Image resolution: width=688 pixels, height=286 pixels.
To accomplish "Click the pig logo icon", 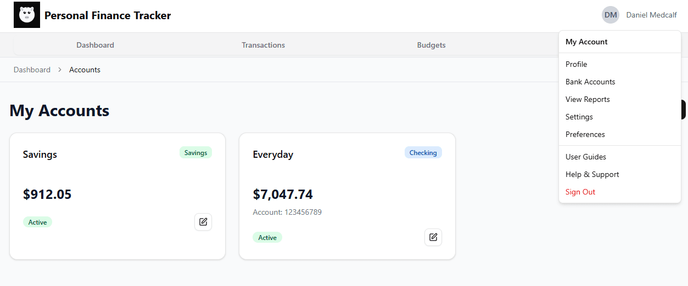I will pos(27,15).
